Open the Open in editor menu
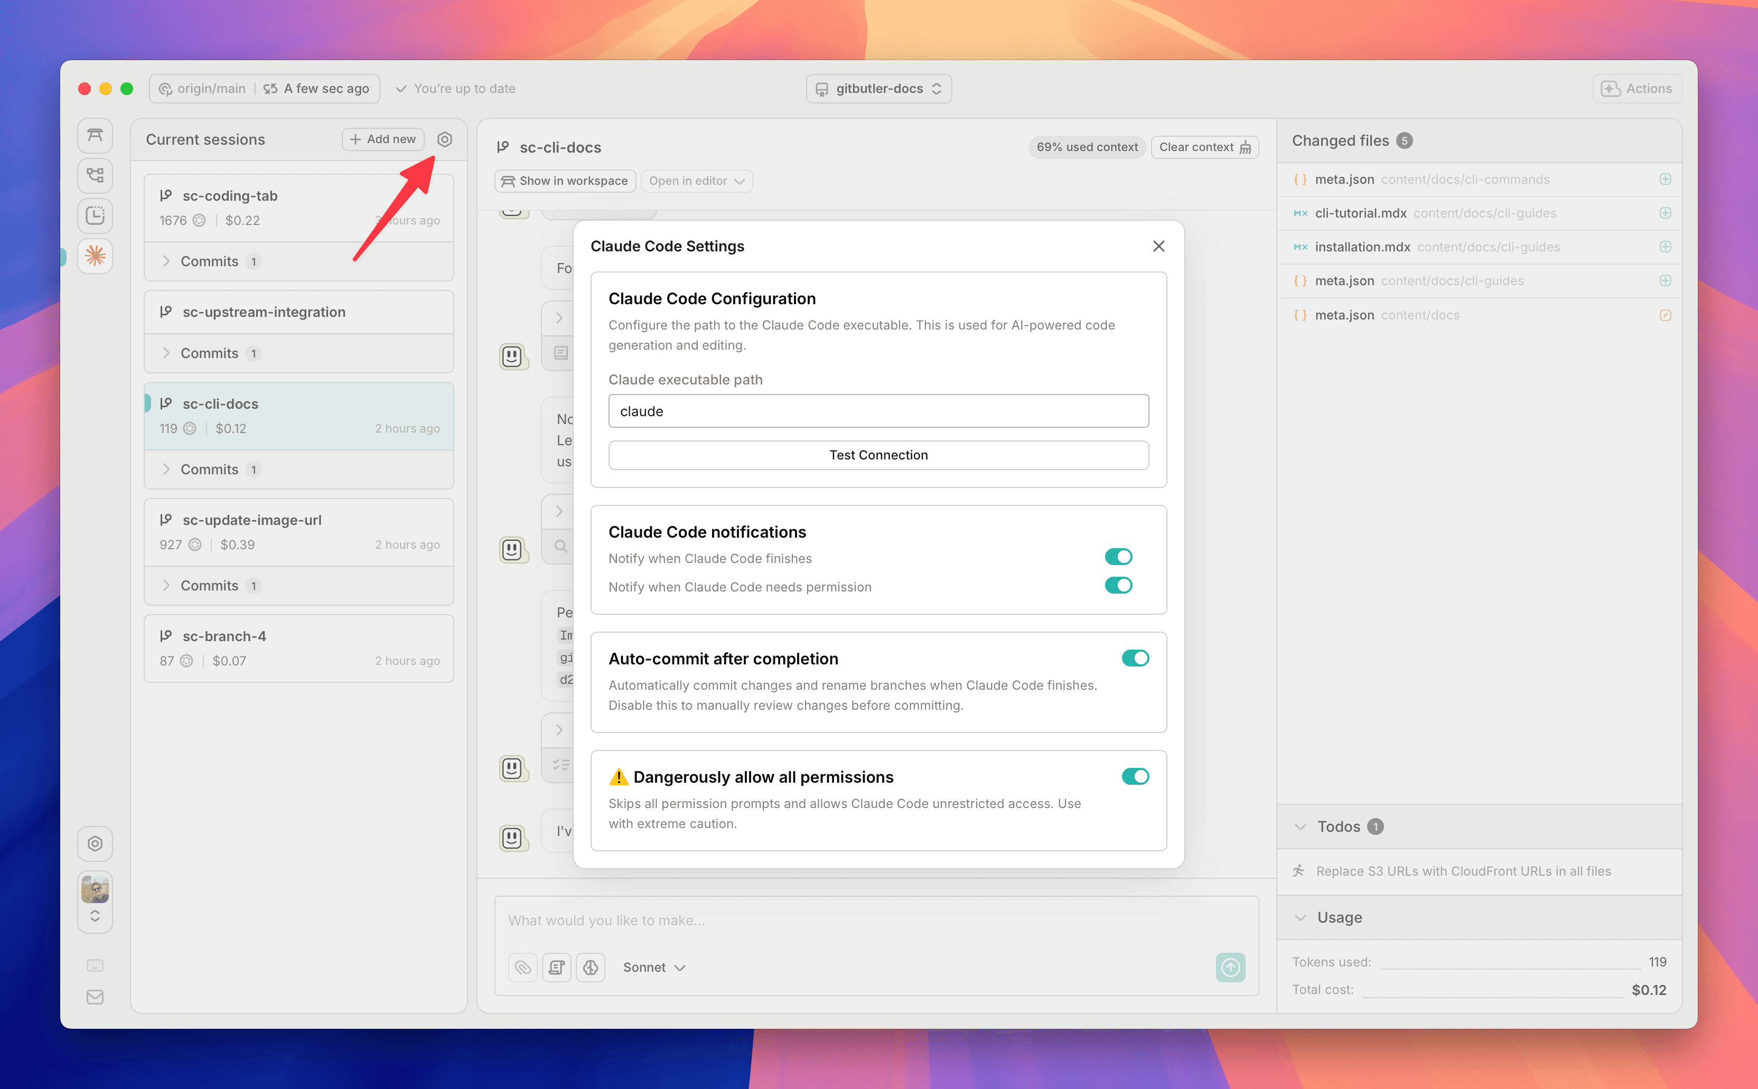 (x=696, y=181)
